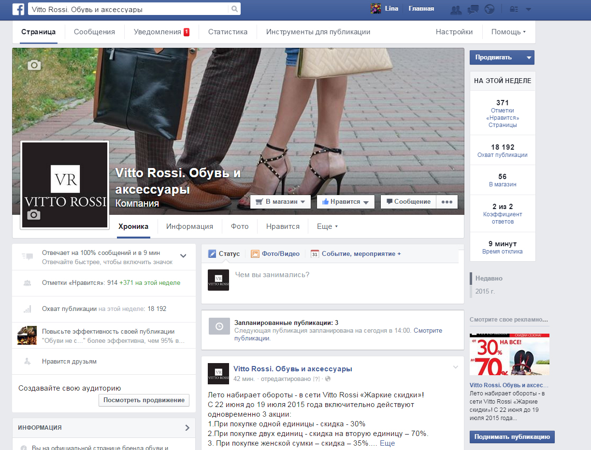Open privacy shortcuts lock icon
Image resolution: width=591 pixels, height=450 pixels.
(x=513, y=9)
